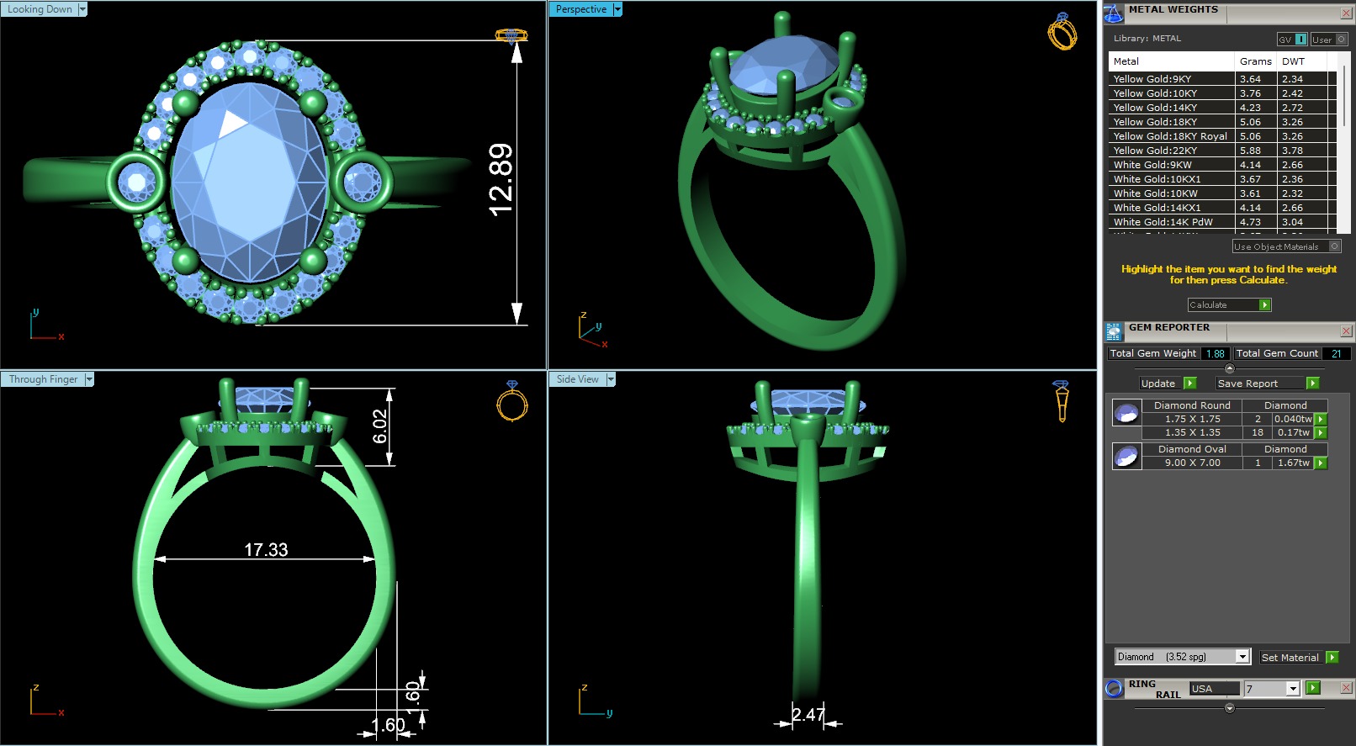The height and width of the screenshot is (746, 1356).
Task: Select the White Gold:10KX1 row
Action: click(x=1222, y=179)
